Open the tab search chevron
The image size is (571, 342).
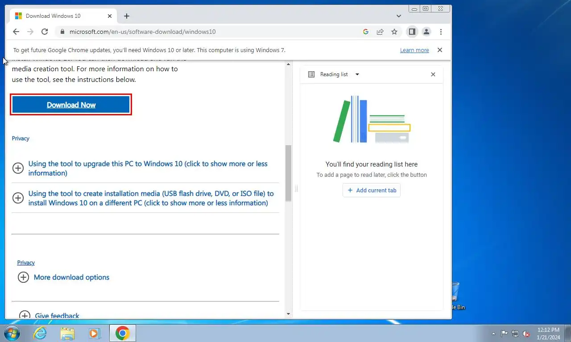coord(399,16)
